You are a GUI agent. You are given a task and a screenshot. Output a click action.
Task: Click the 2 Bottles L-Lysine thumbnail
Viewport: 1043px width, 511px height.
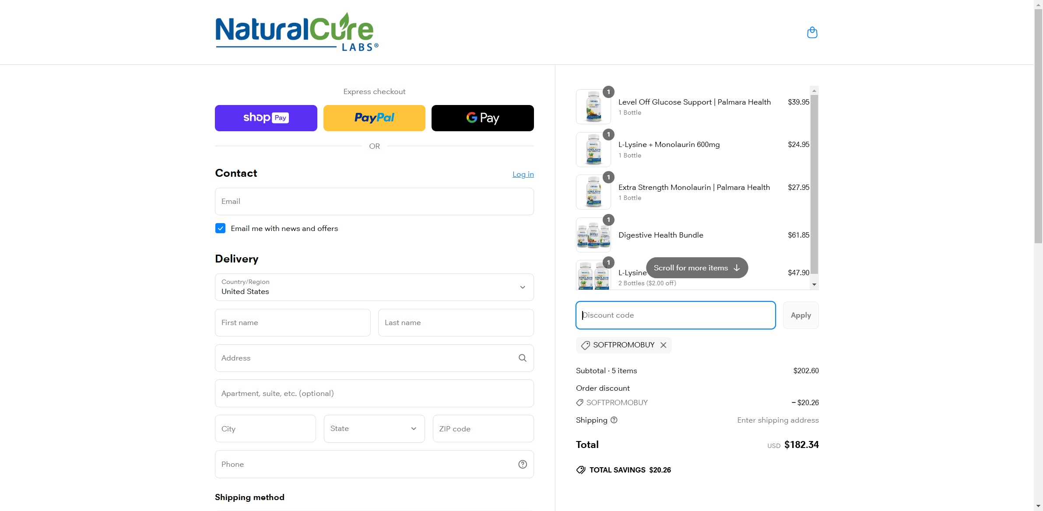(x=593, y=275)
